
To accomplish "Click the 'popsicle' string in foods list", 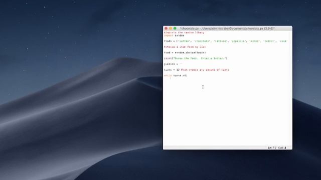I will click(238, 41).
